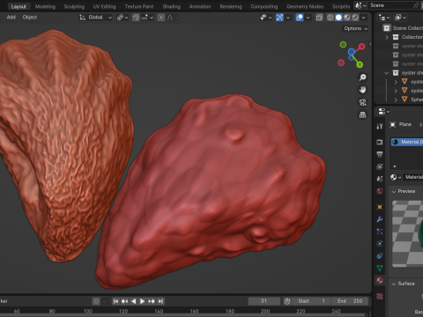
Task: Play the animation in reverse
Action: (133, 301)
